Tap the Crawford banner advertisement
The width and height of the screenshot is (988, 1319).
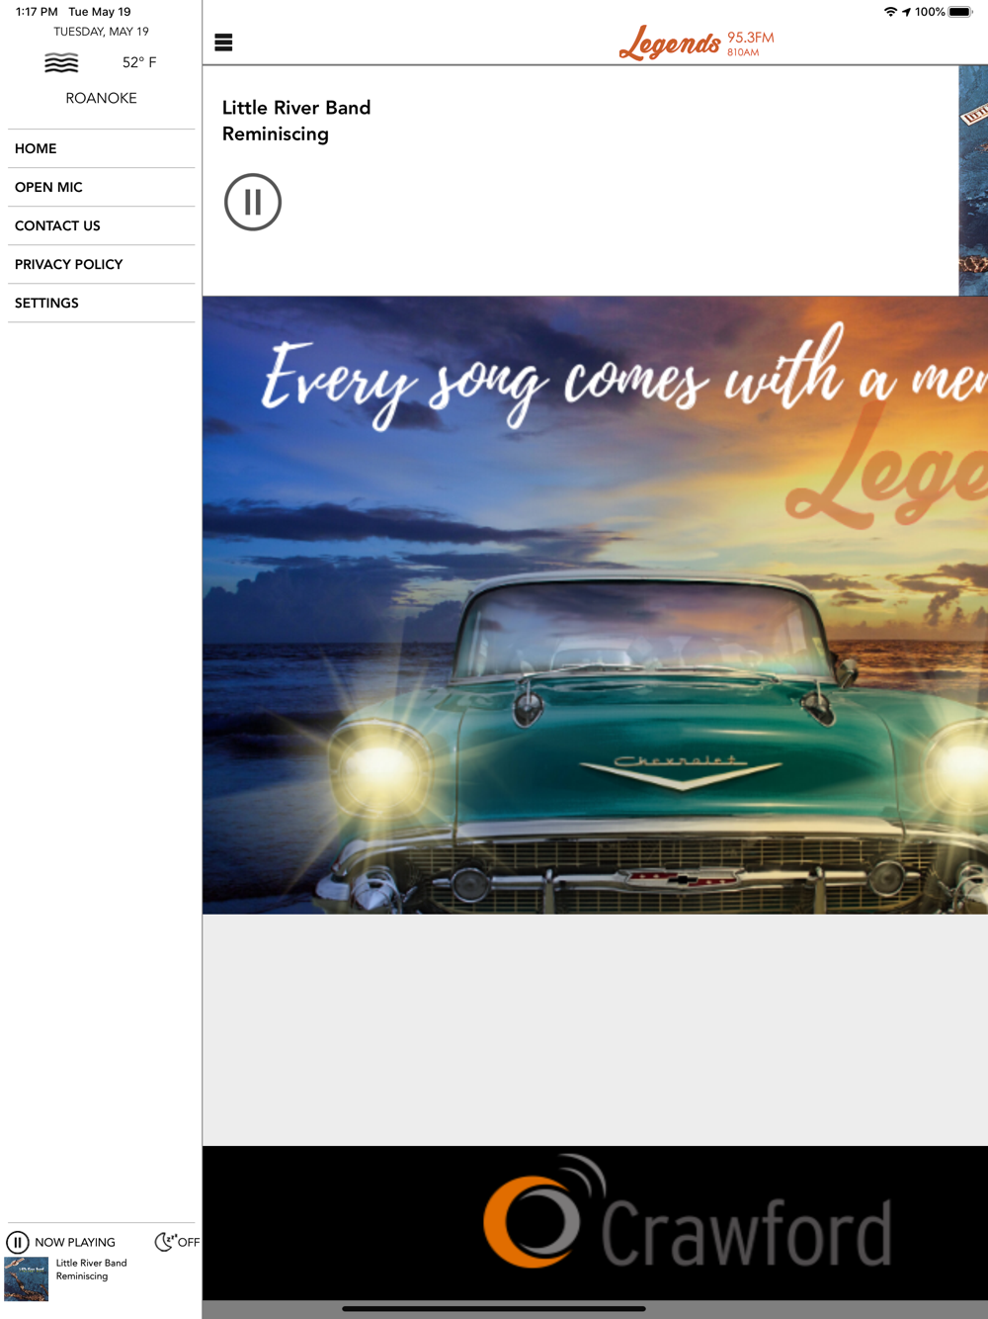pyautogui.click(x=595, y=1222)
